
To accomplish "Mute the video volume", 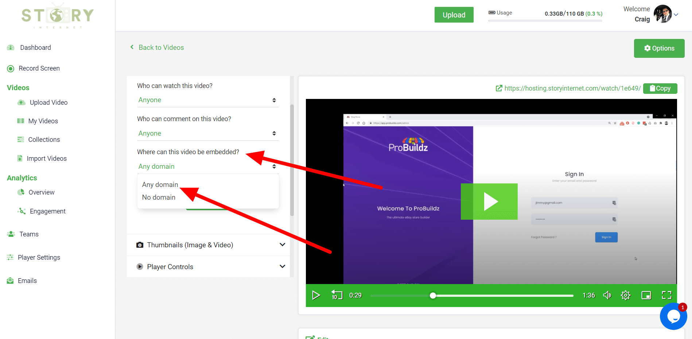I will [607, 295].
